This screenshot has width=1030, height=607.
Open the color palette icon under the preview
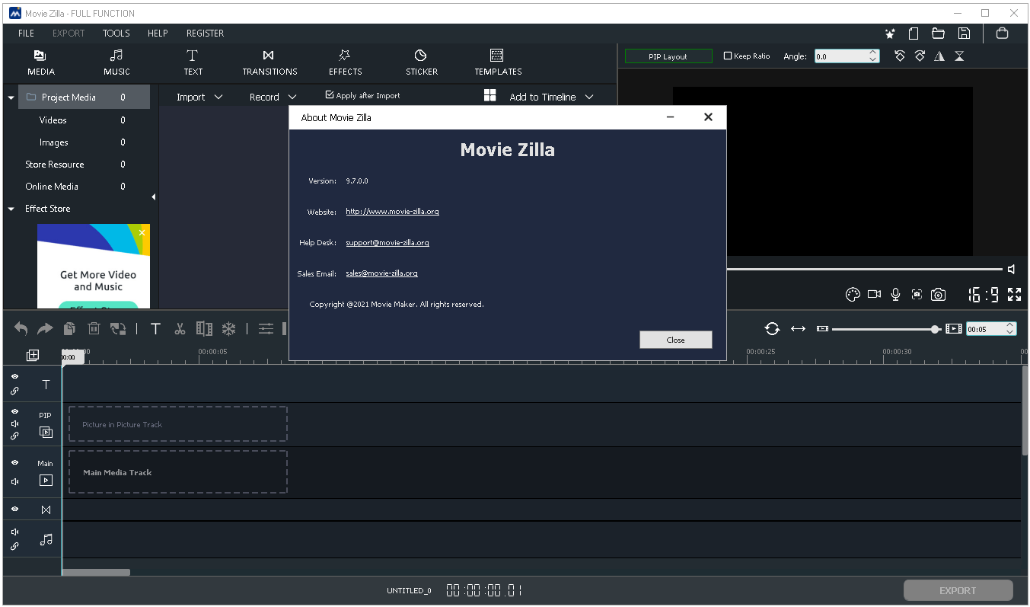coord(853,295)
